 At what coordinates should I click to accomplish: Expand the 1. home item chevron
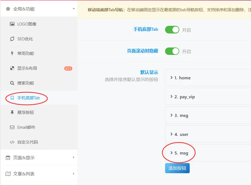pos(171,78)
